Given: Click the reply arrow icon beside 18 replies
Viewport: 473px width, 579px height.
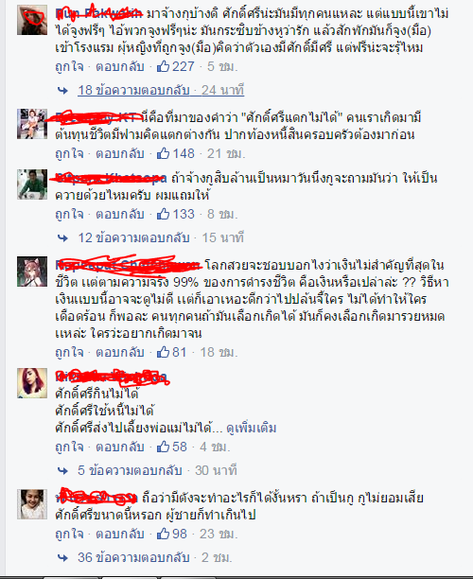Looking at the screenshot, I should (x=62, y=91).
